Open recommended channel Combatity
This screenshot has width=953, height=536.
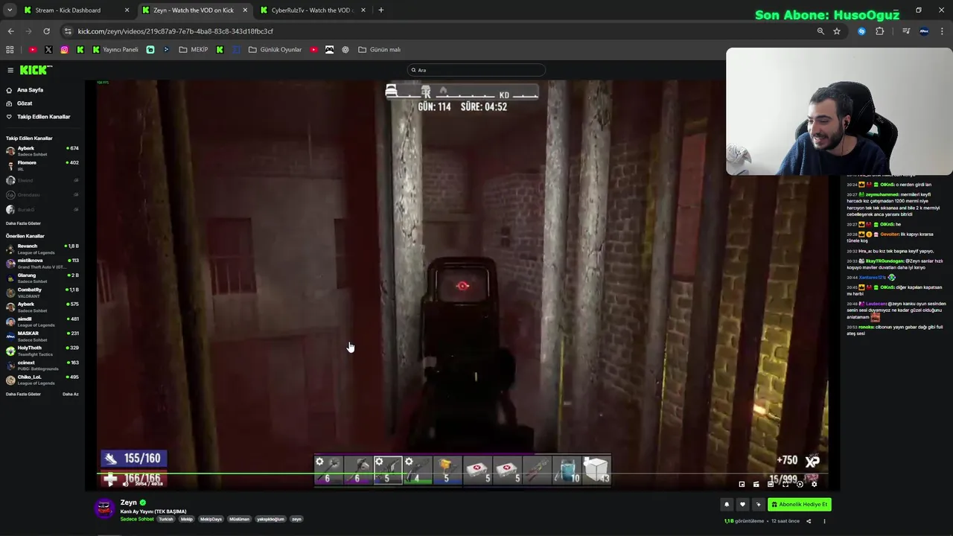42,292
